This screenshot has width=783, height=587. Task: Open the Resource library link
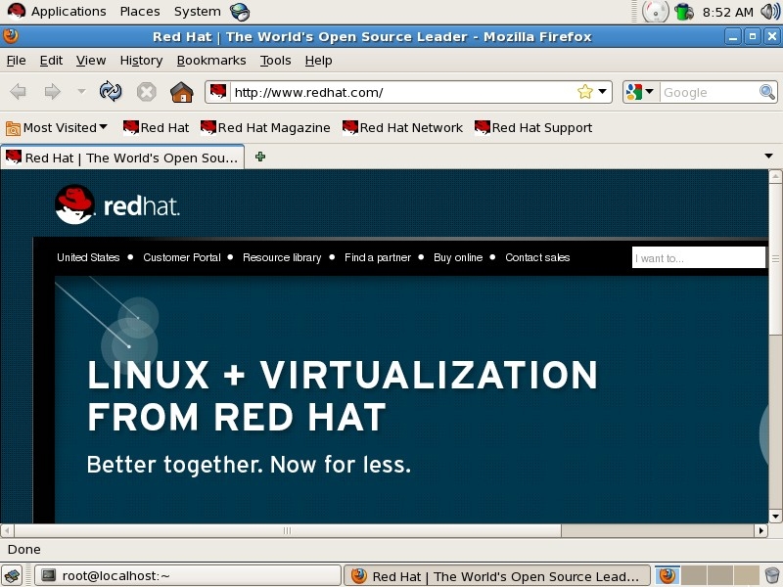point(282,257)
